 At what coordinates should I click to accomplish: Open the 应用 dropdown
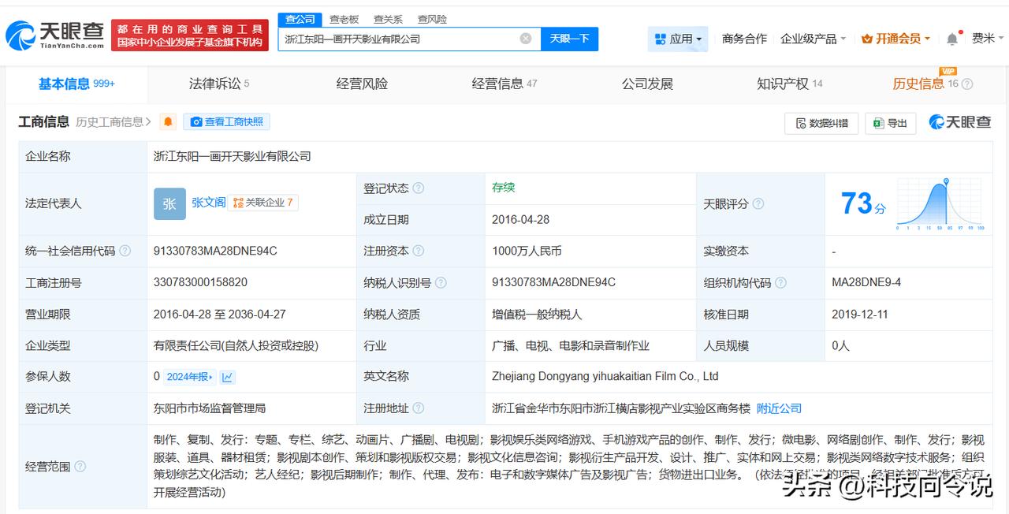coord(678,39)
